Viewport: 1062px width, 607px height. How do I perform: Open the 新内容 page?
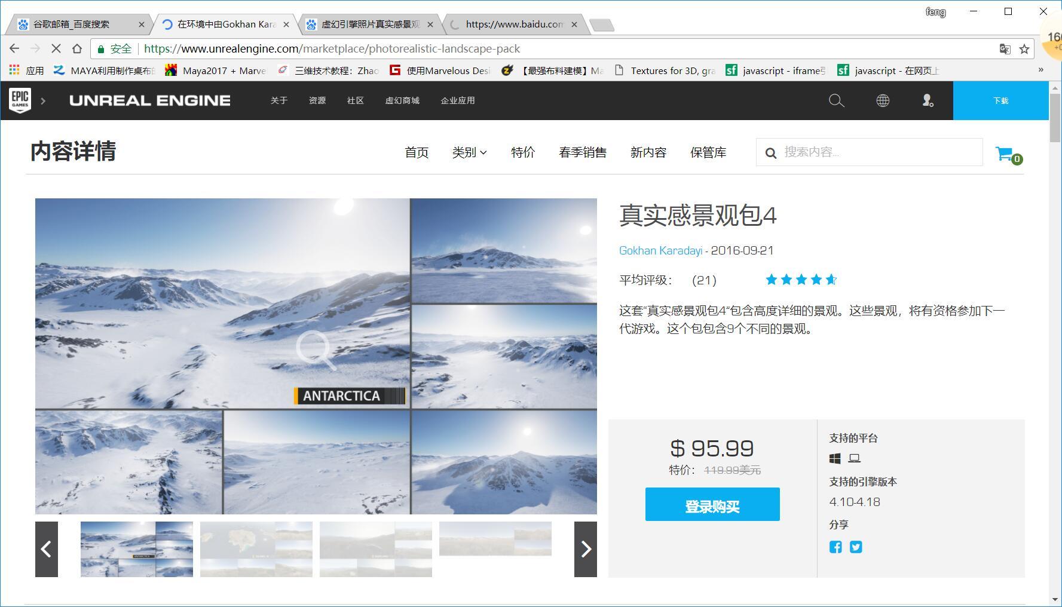coord(648,152)
